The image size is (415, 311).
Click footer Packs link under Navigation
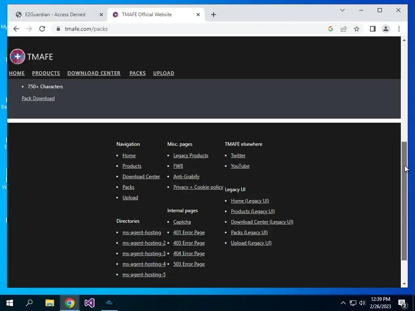click(x=128, y=187)
